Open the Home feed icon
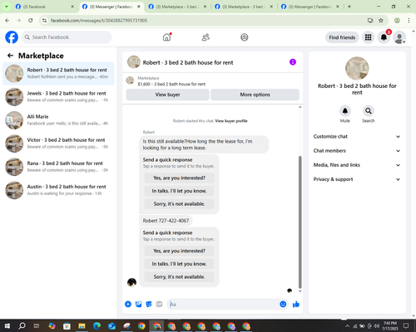Viewport: 416px width, 332px height. coord(166,37)
